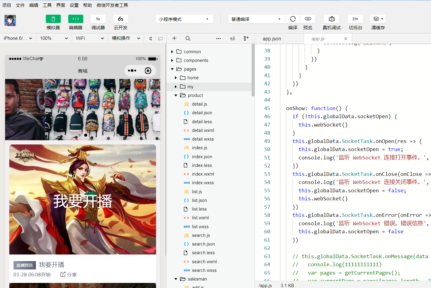Screen dimensions: 431x288
Task: Open the 云开发 cloud development console
Action: [120, 19]
